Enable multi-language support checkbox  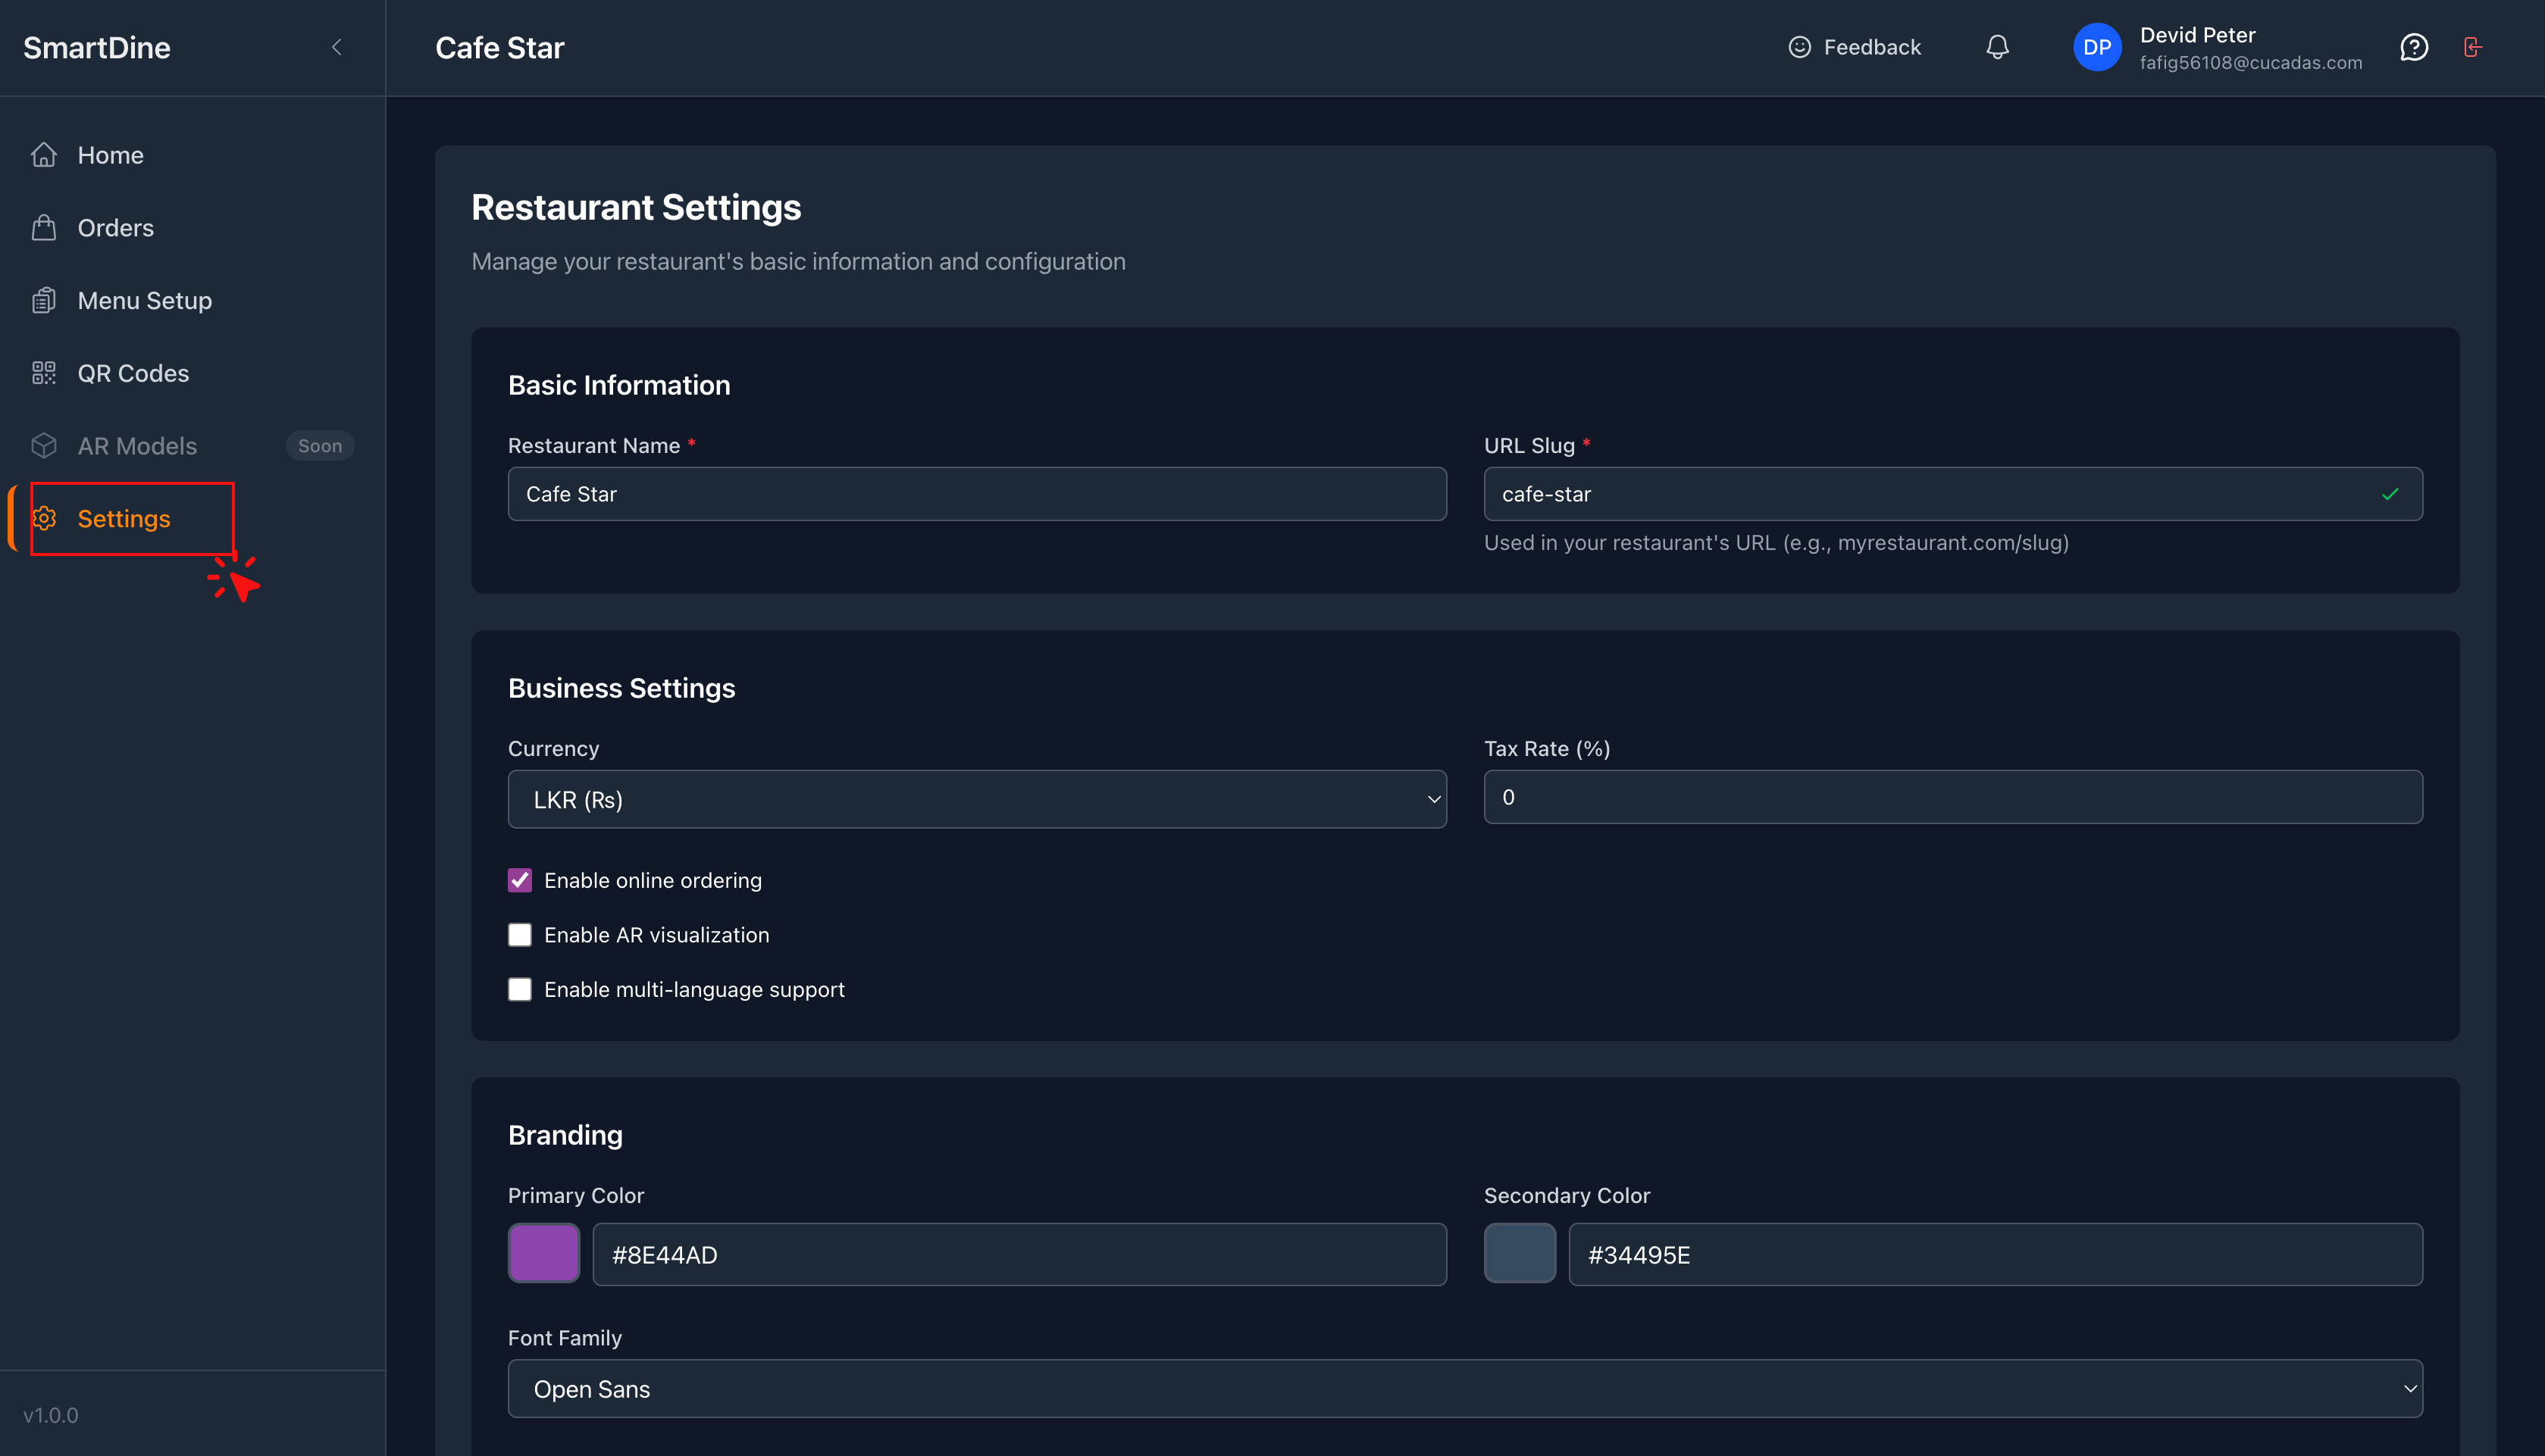tap(519, 989)
